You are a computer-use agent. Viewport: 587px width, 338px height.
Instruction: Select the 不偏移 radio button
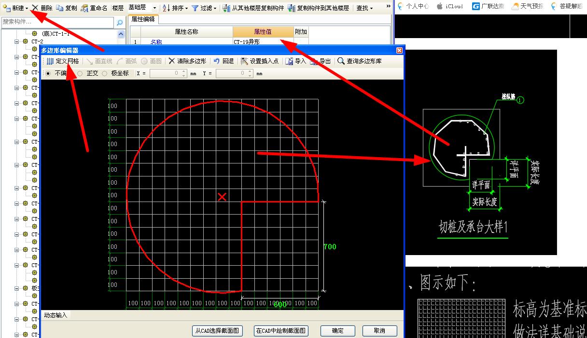click(x=48, y=73)
